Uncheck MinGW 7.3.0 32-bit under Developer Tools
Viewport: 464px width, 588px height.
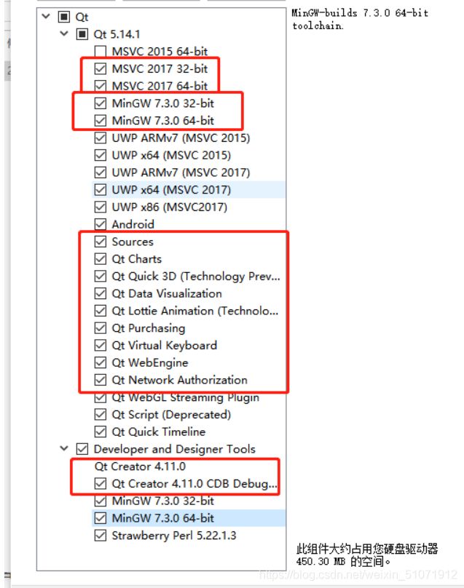point(101,501)
